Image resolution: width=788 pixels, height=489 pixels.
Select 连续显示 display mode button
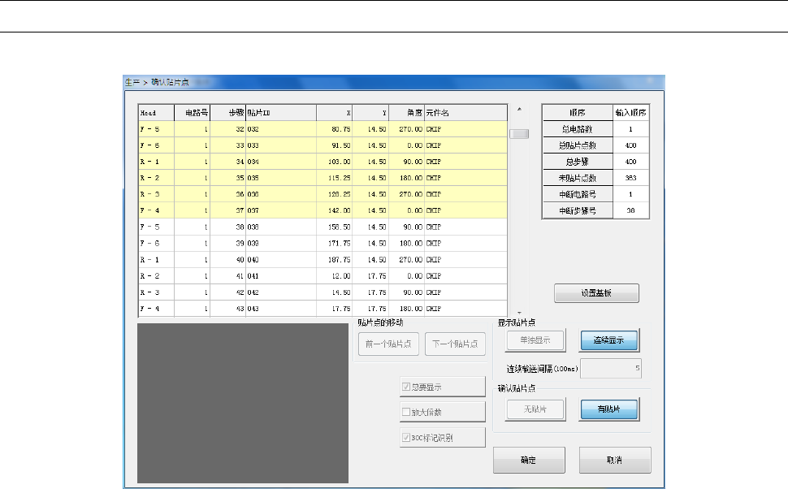tap(608, 340)
